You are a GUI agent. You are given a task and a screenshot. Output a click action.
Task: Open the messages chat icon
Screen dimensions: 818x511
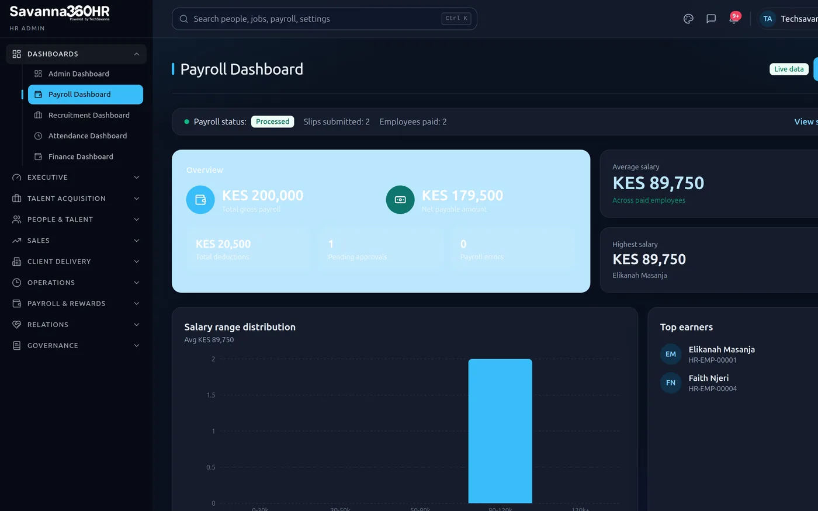point(711,19)
